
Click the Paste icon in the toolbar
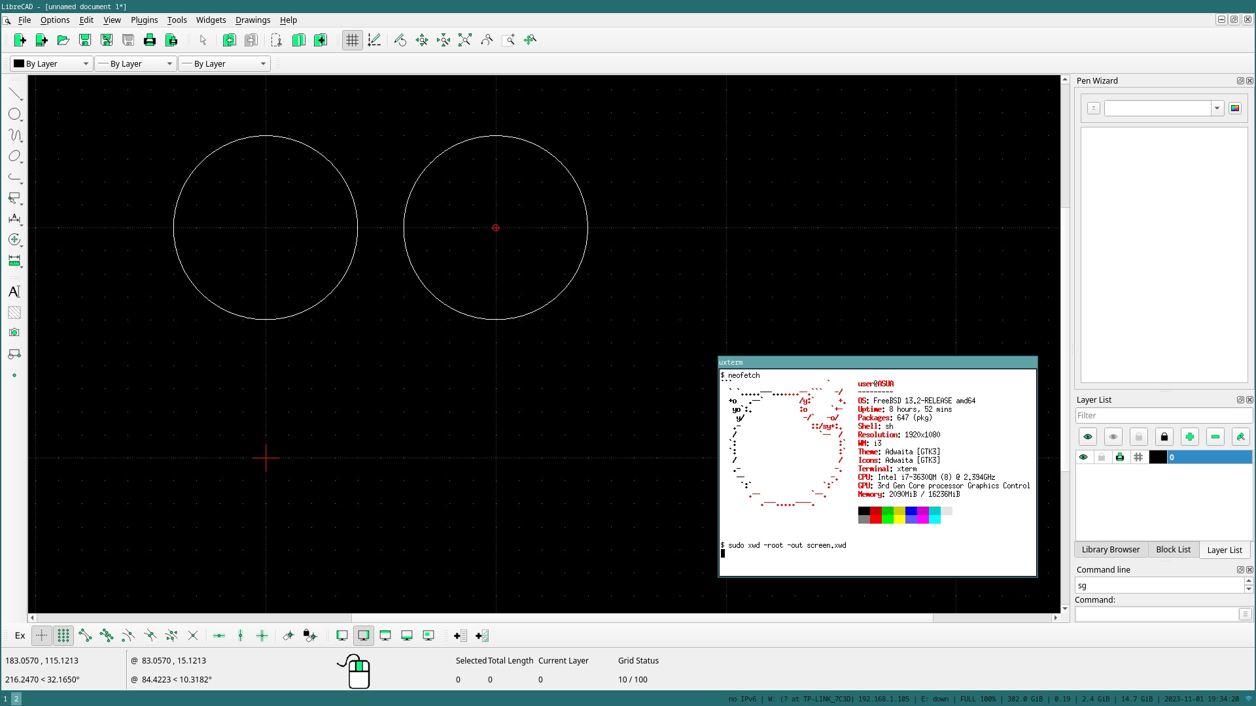pyautogui.click(x=320, y=41)
